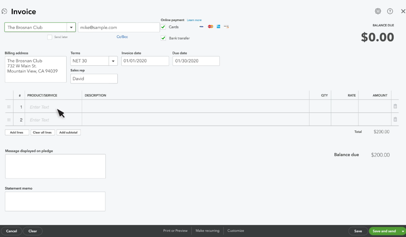Delete line 2 using its trash icon

pyautogui.click(x=395, y=119)
